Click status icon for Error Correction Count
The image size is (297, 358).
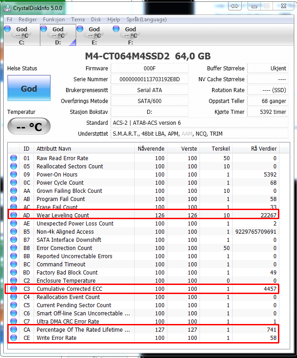(14, 248)
